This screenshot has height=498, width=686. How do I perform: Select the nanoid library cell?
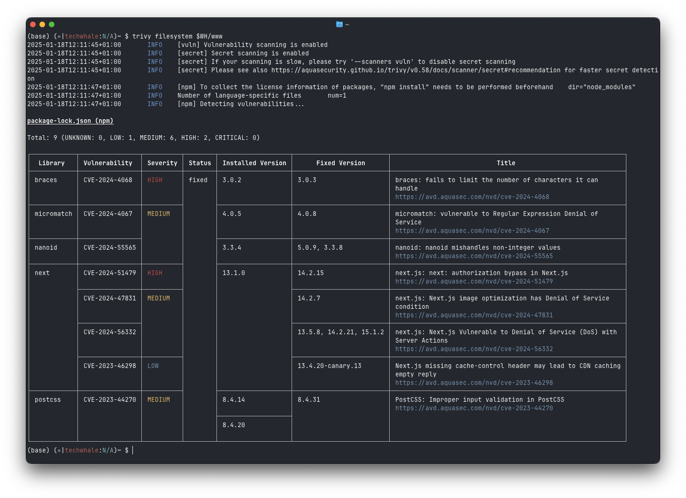click(x=46, y=248)
